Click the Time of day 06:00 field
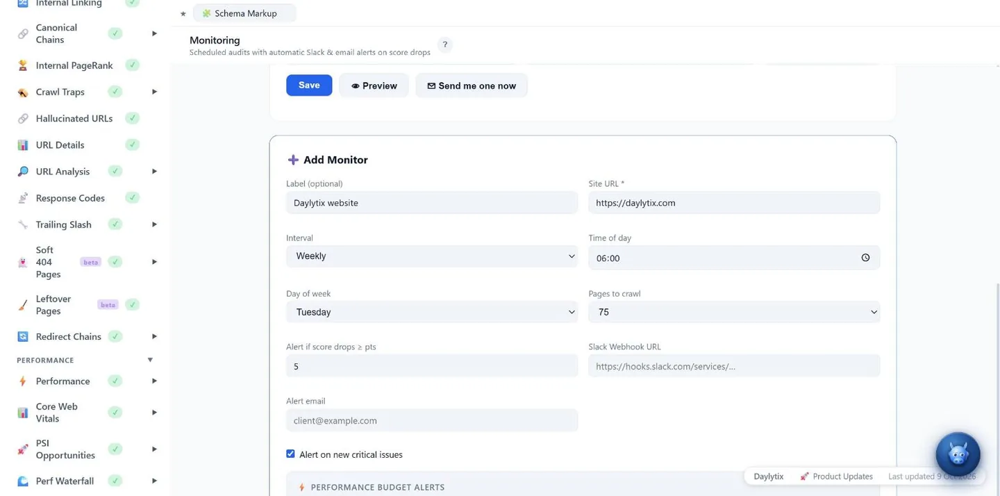The image size is (1000, 496). tap(734, 258)
